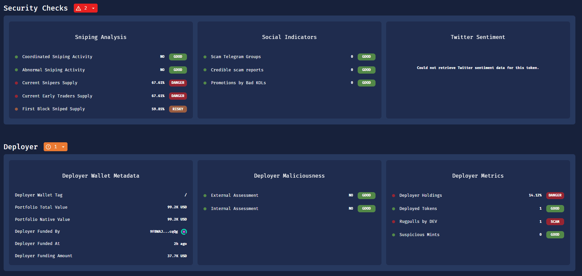Click the funder wallet icon next to 9FBWAJ...cqQg
The image size is (582, 276).
click(x=184, y=231)
